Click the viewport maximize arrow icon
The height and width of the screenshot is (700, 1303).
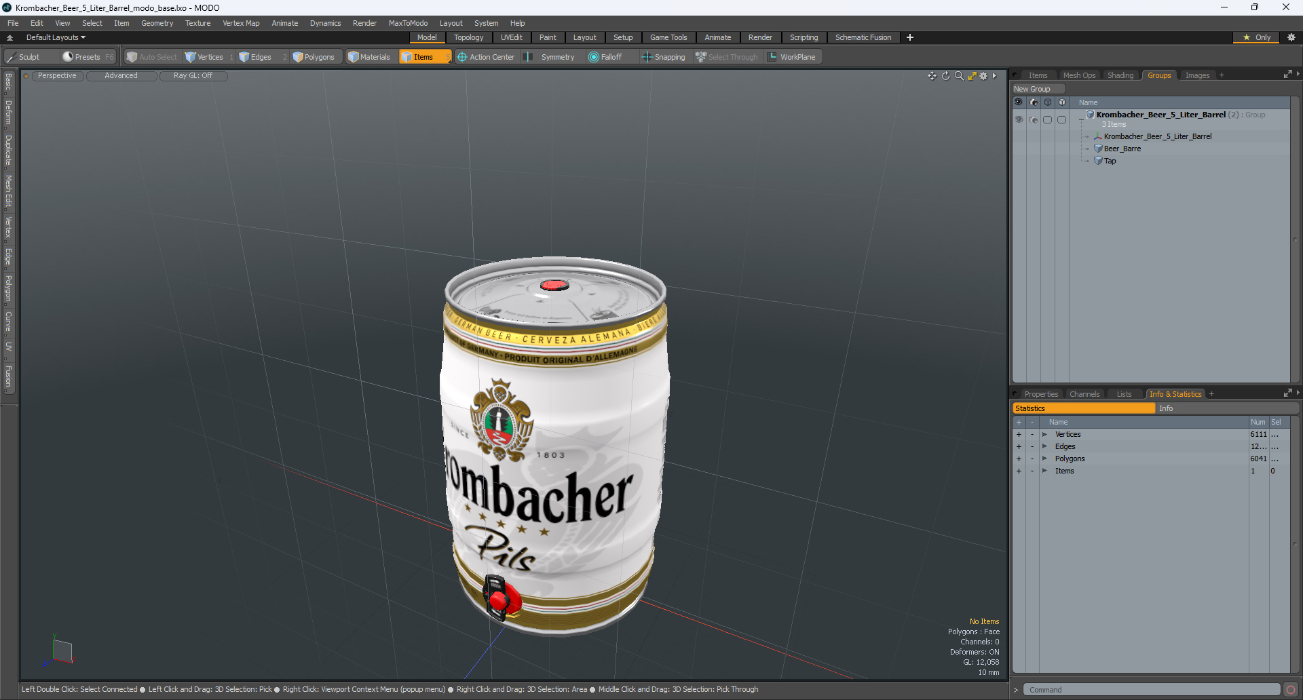click(x=972, y=76)
